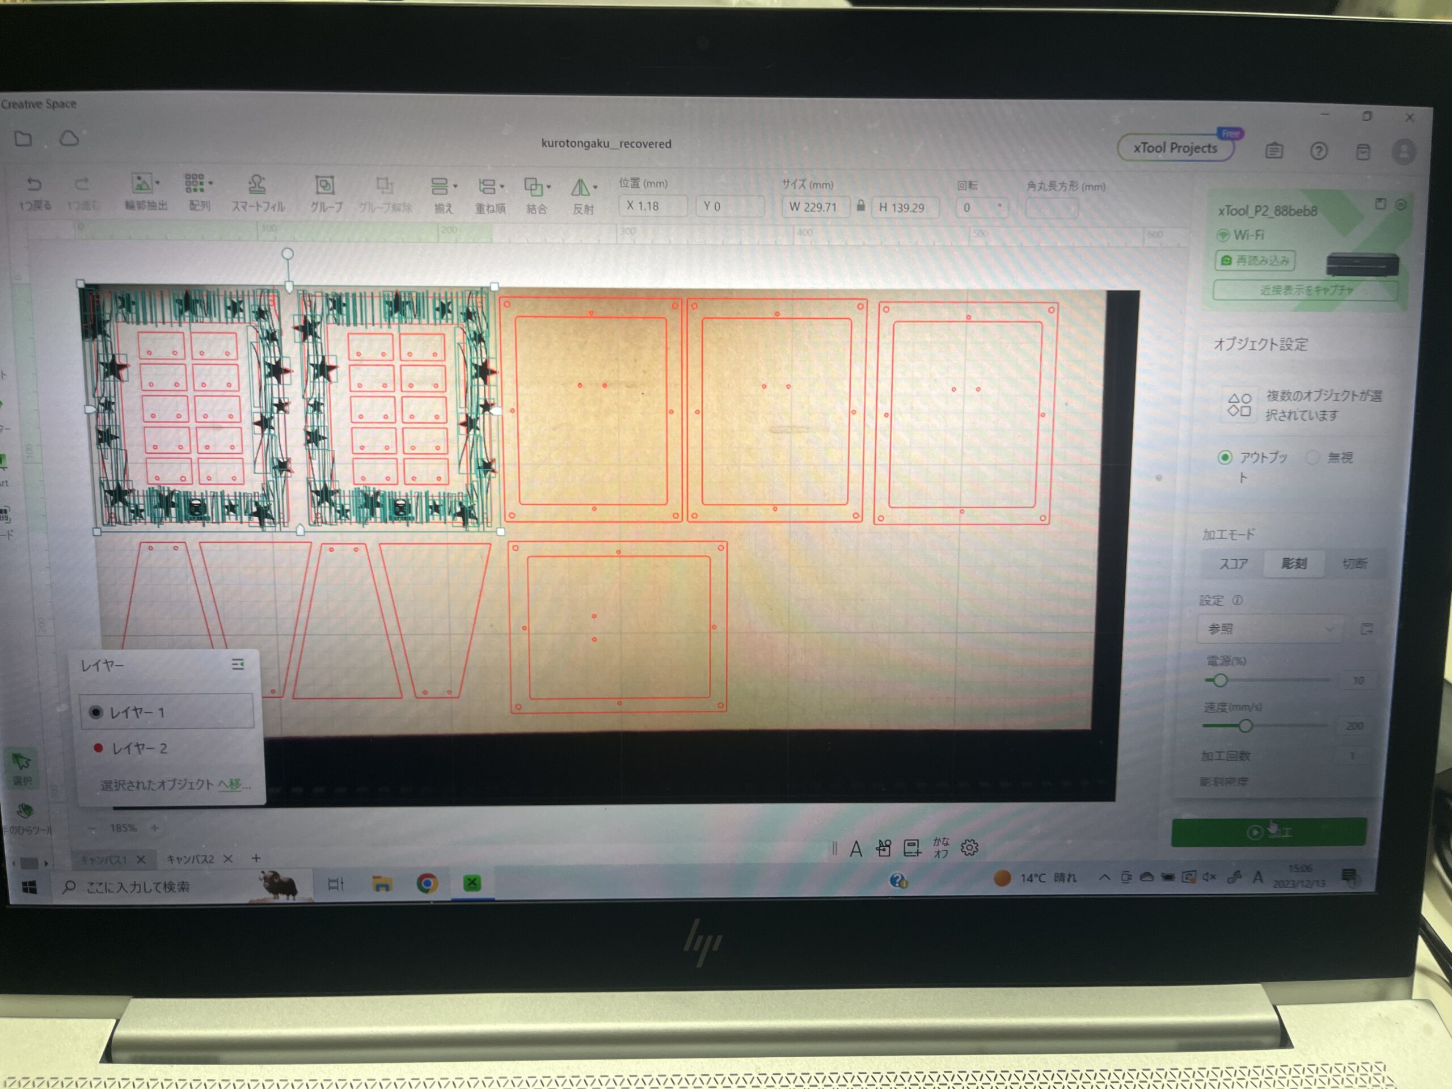
Task: Click the parameter library icon beside 参照
Action: click(1367, 629)
